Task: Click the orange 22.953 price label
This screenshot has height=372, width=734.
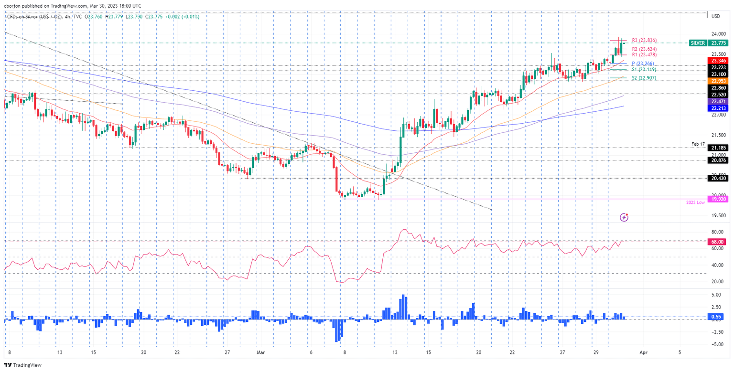Action: (718, 81)
